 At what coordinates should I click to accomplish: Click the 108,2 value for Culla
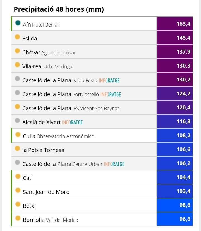175,135
